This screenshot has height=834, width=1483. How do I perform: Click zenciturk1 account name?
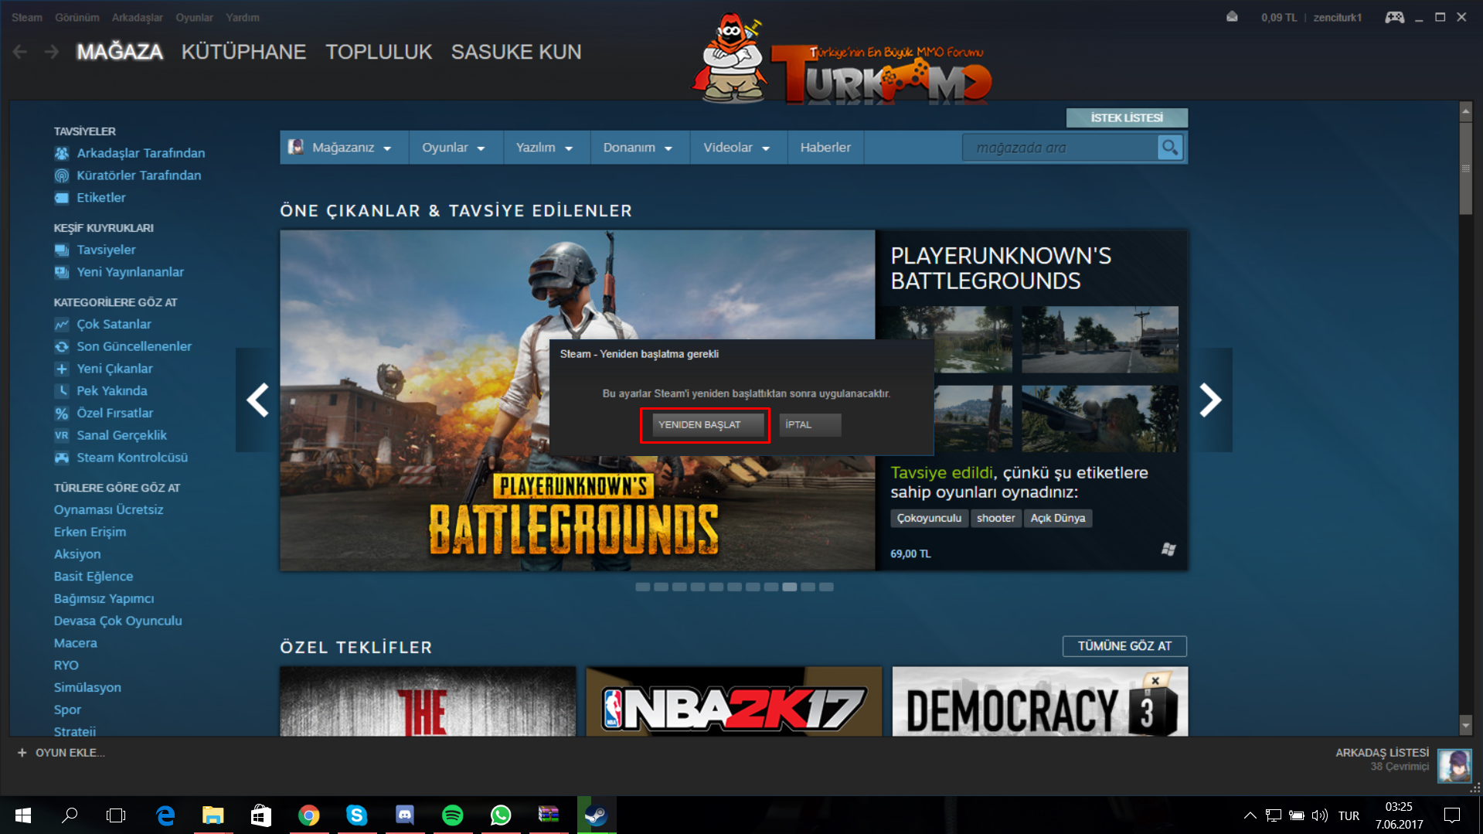coord(1337,17)
